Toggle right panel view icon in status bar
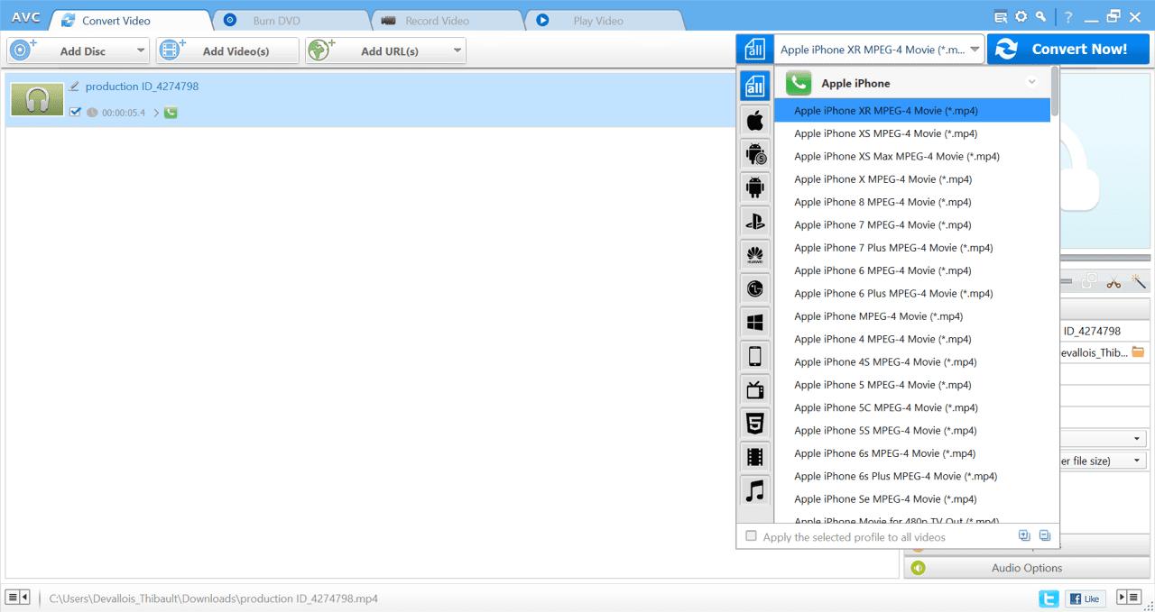This screenshot has height=612, width=1155. pyautogui.click(x=1129, y=597)
